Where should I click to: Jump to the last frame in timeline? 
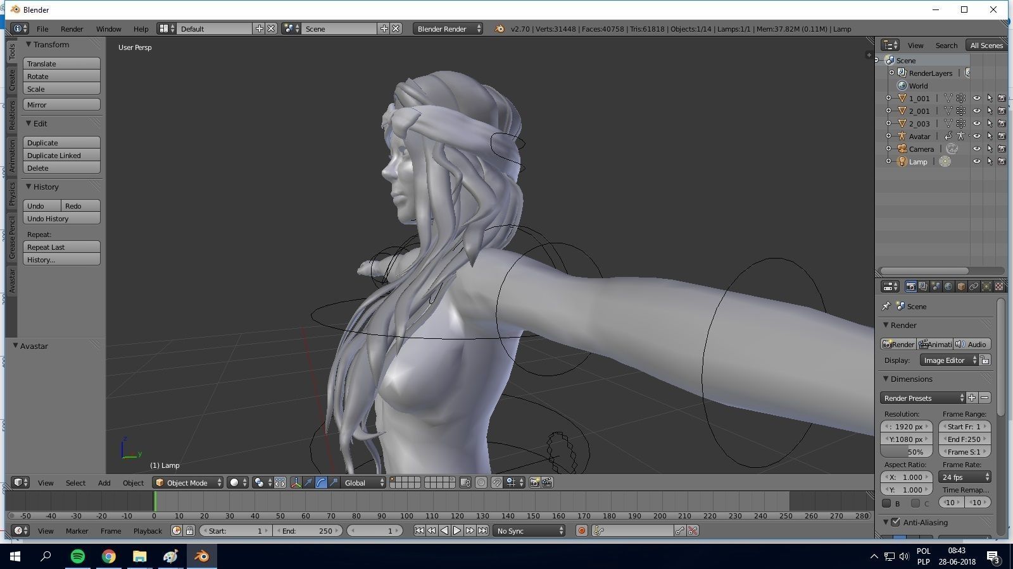[x=482, y=530]
